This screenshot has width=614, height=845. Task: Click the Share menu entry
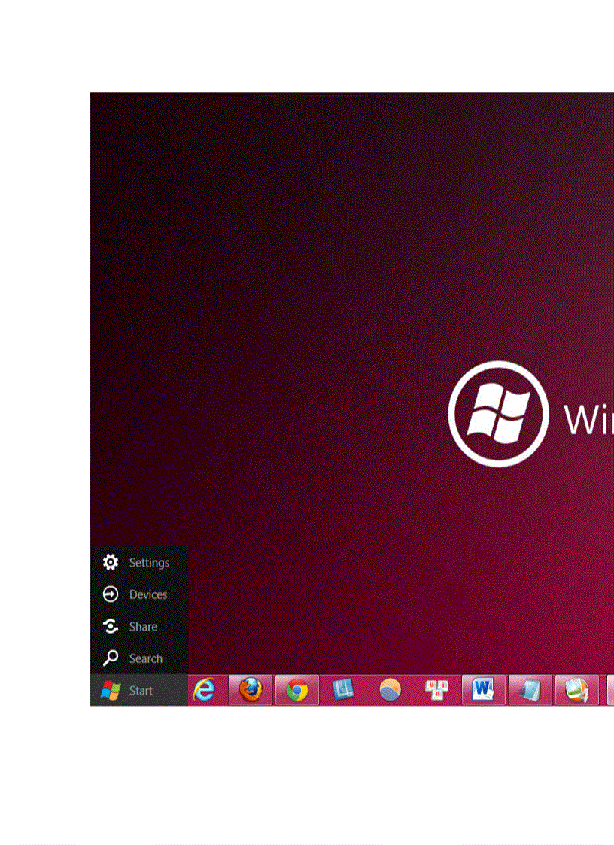coord(143,626)
